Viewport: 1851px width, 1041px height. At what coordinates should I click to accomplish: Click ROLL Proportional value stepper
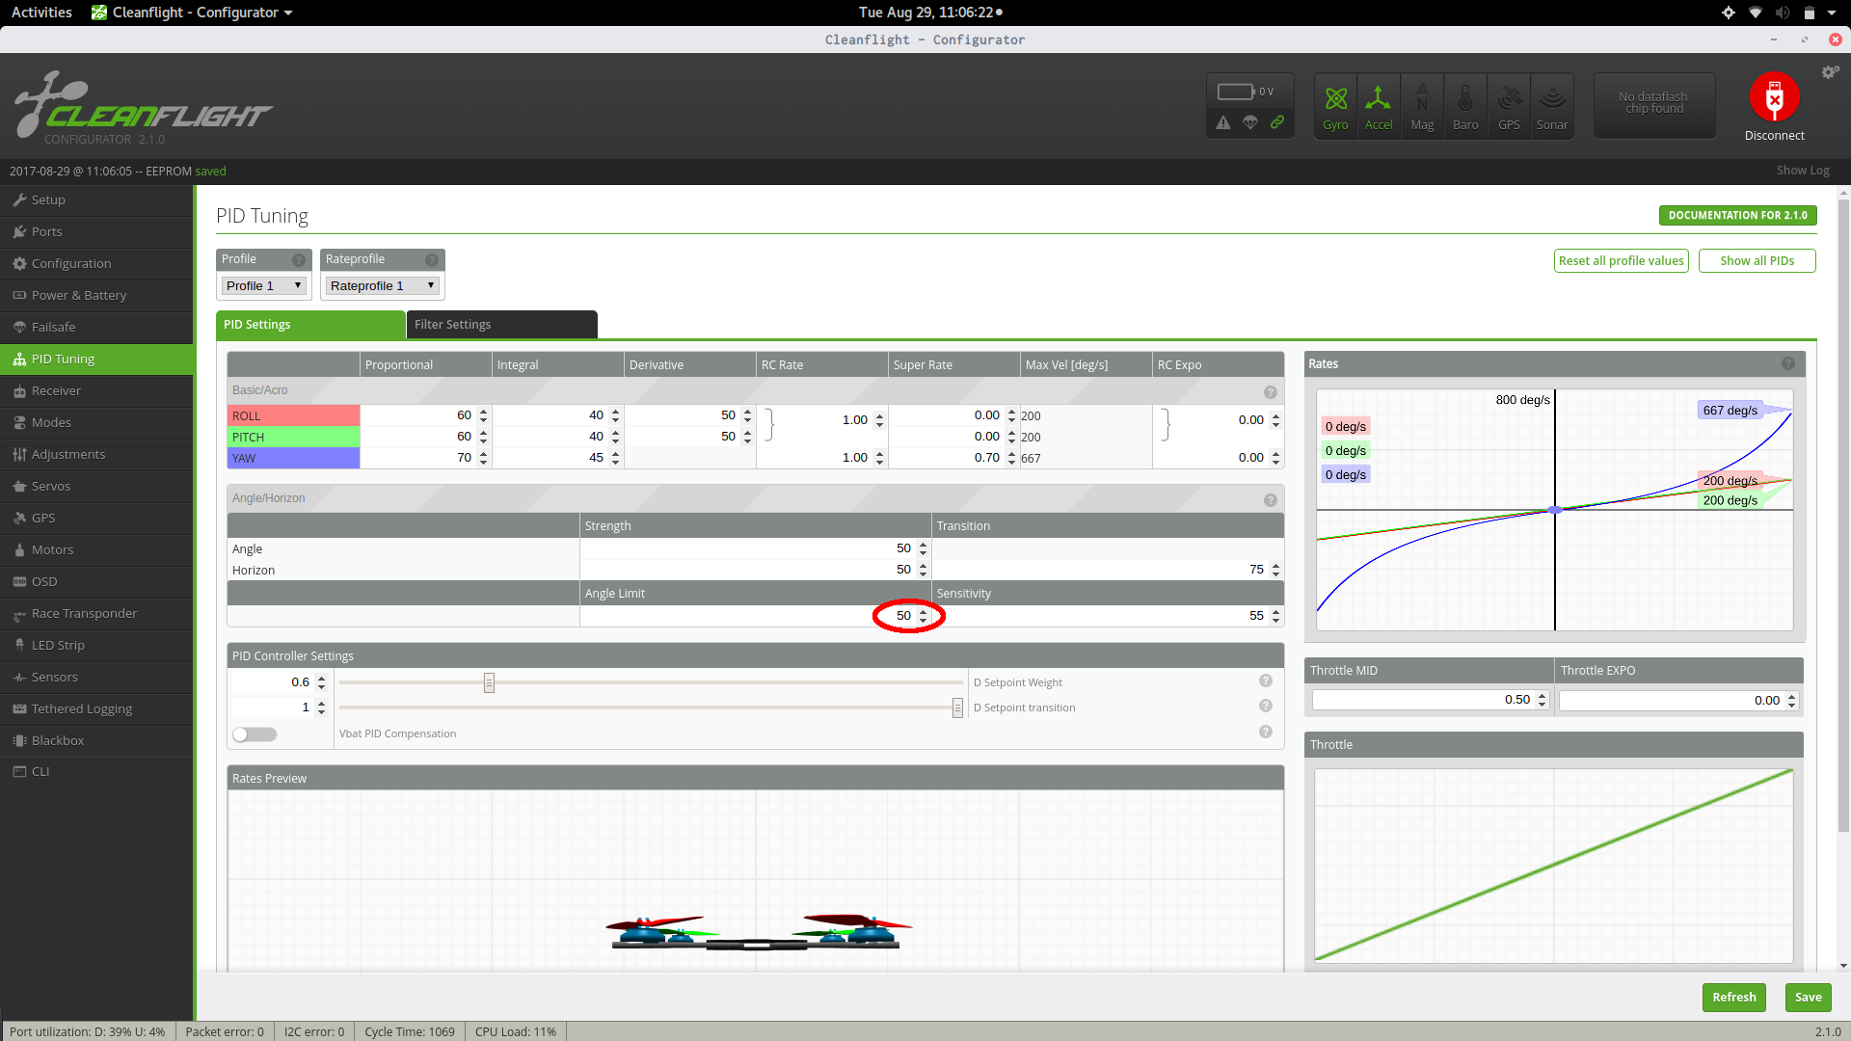[x=483, y=415]
